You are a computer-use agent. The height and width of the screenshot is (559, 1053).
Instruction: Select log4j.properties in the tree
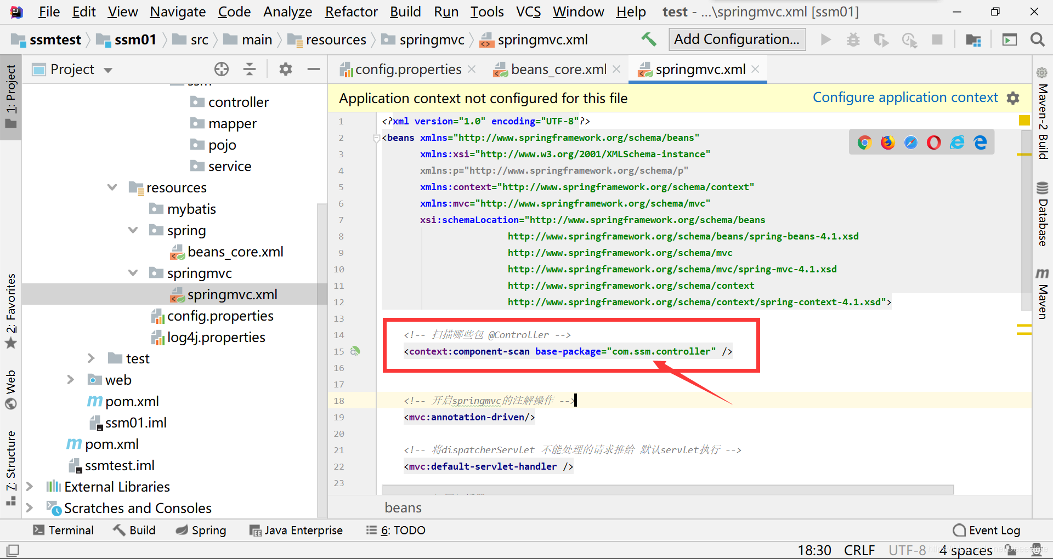[216, 337]
